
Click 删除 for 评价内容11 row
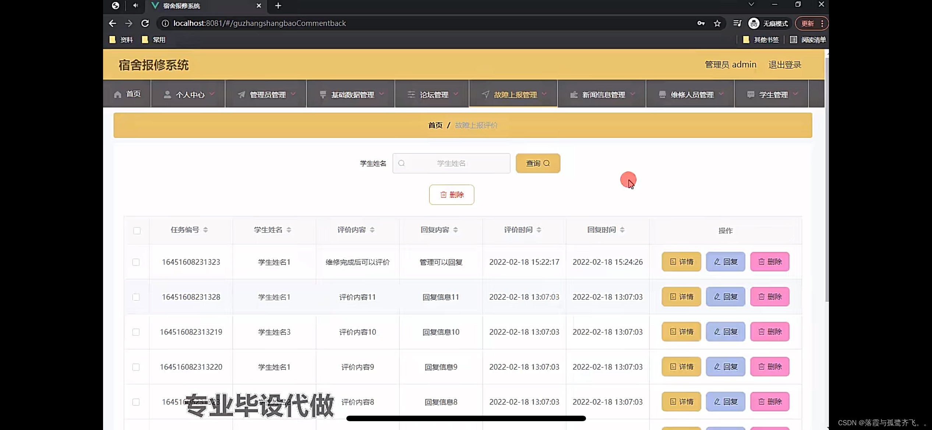tap(770, 297)
